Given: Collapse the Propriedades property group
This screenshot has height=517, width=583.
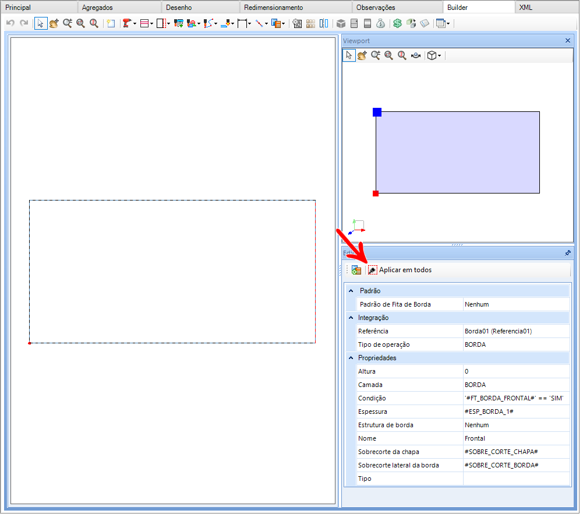Looking at the screenshot, I should tap(351, 358).
